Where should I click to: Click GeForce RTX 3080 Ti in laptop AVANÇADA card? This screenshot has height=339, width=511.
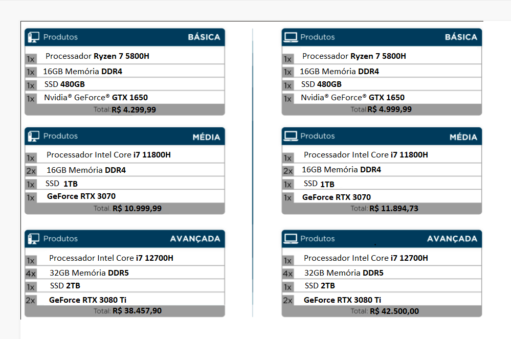[343, 300]
